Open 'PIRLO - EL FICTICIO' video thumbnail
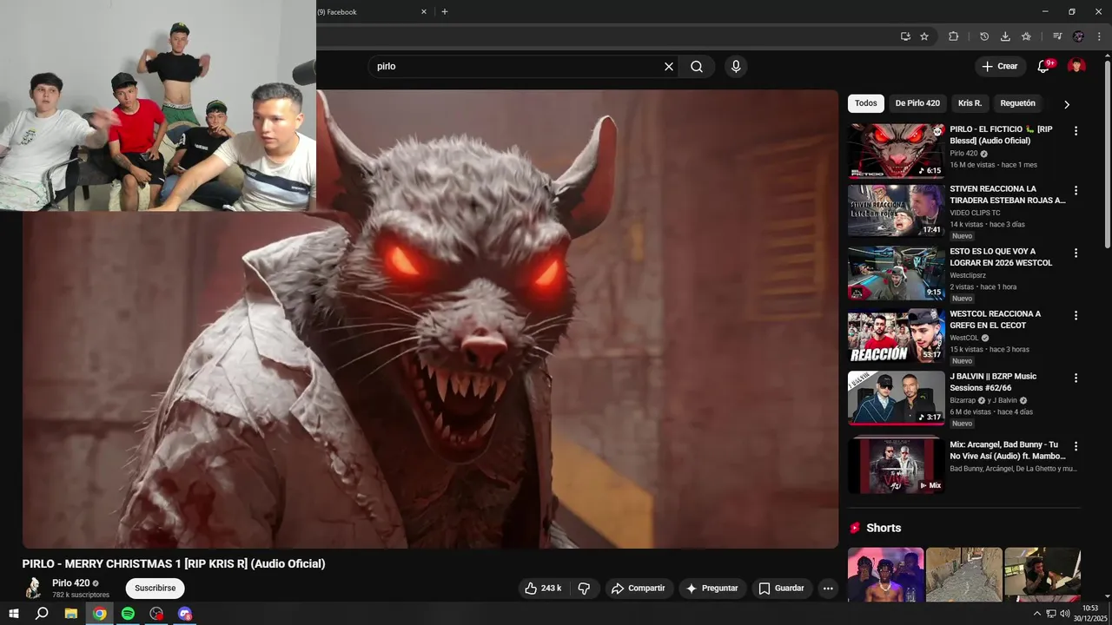1112x625 pixels. pyautogui.click(x=896, y=150)
